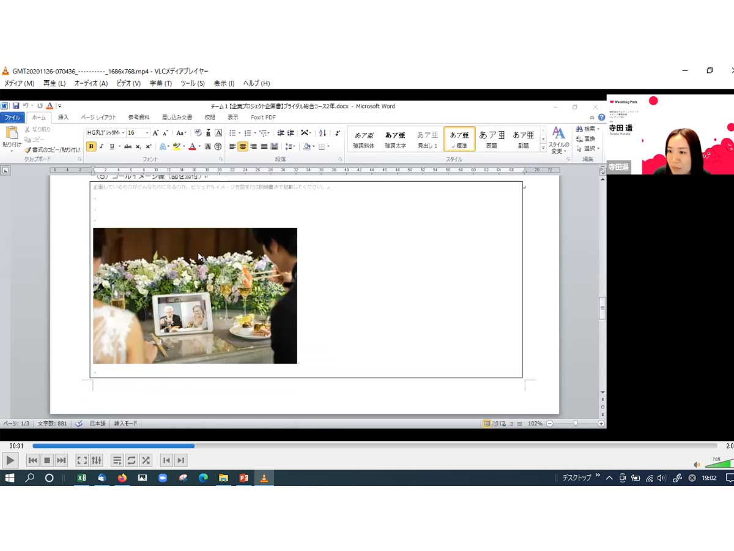Apply the 見出し 1 style
The image size is (734, 551).
click(428, 139)
